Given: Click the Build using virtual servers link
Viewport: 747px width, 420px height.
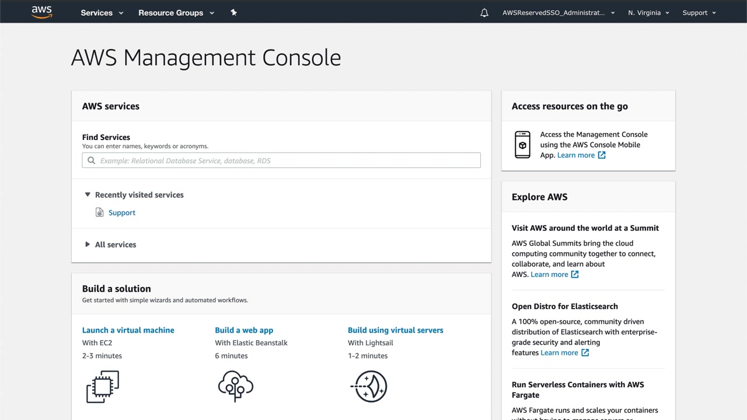Looking at the screenshot, I should coord(396,330).
